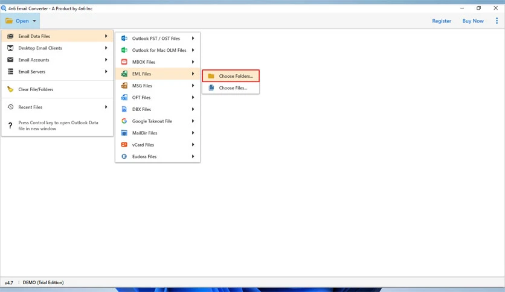505x292 pixels.
Task: Select Choose Files... menu entry
Action: coord(231,88)
